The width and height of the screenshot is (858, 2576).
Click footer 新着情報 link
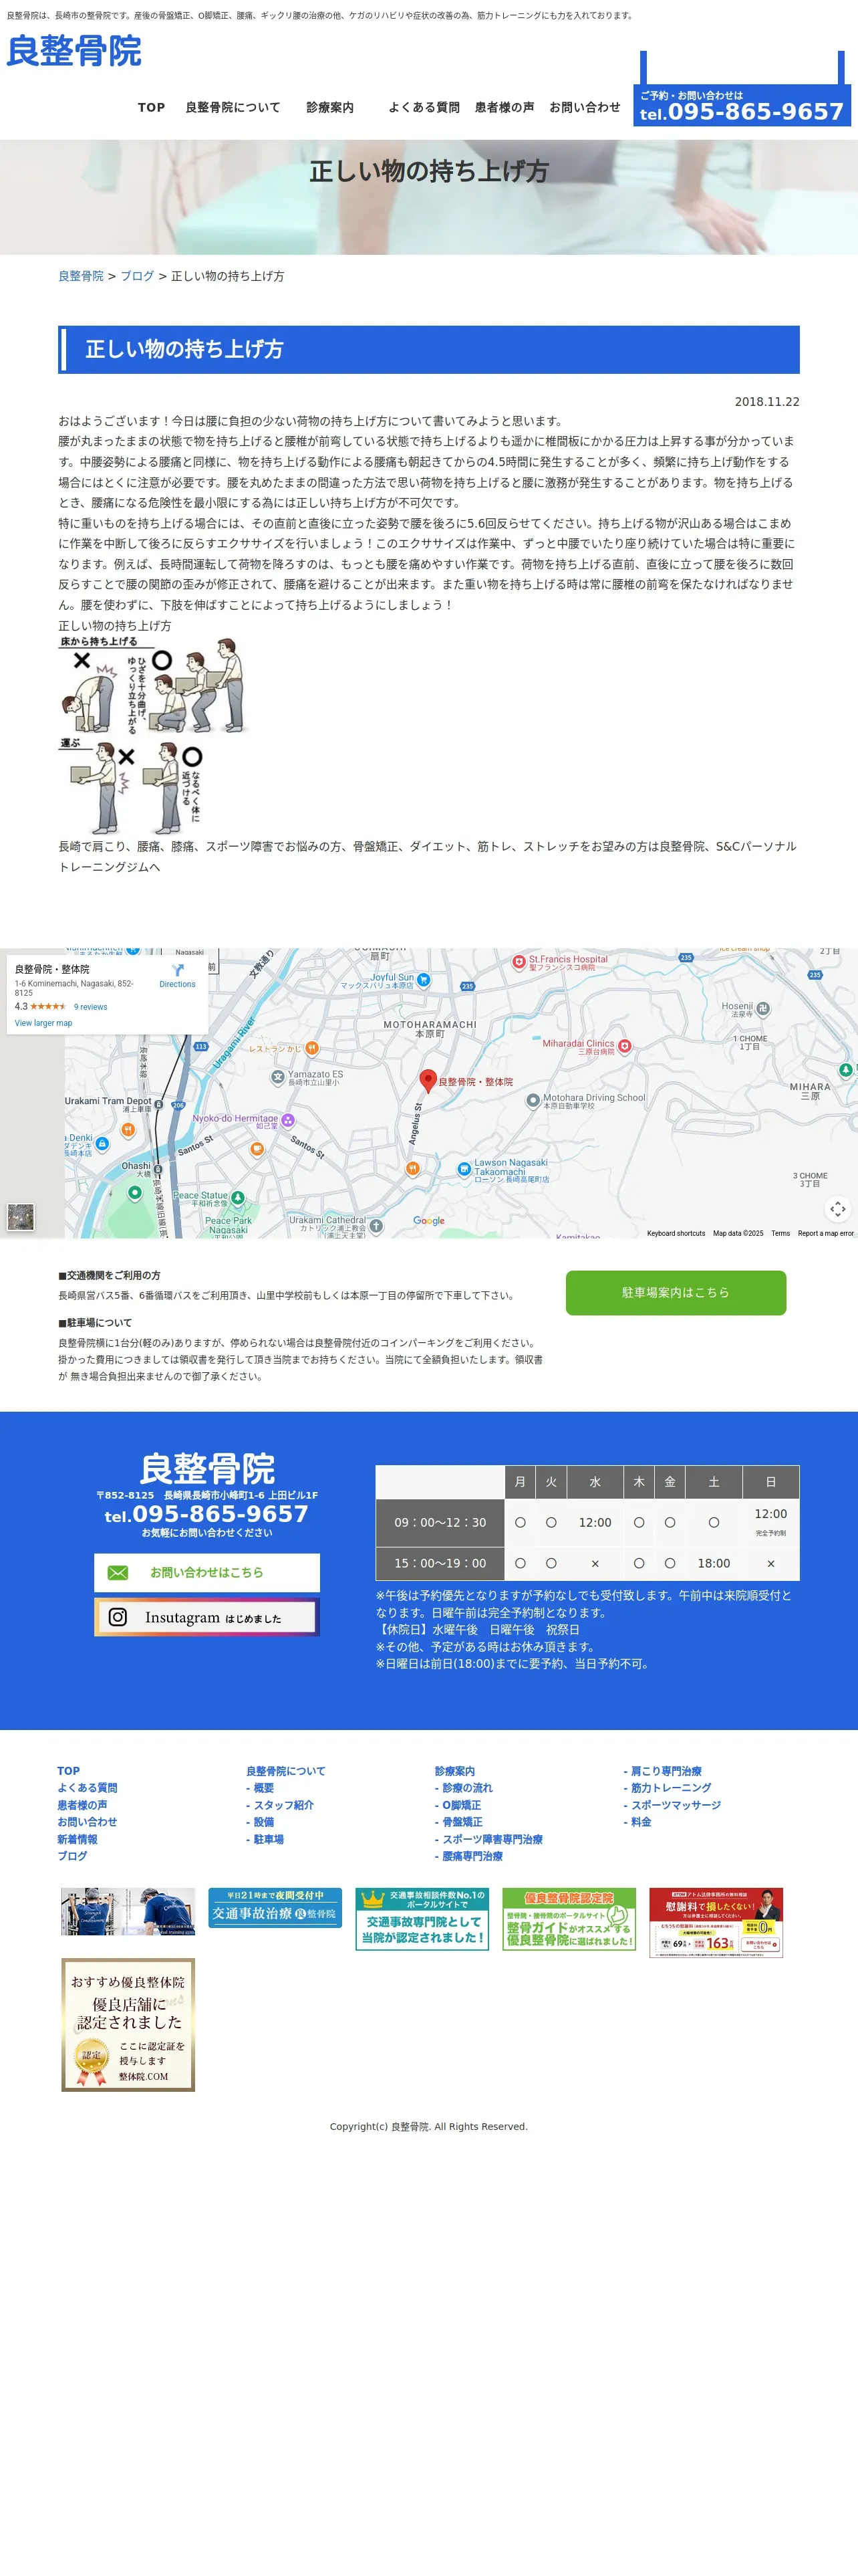77,1838
